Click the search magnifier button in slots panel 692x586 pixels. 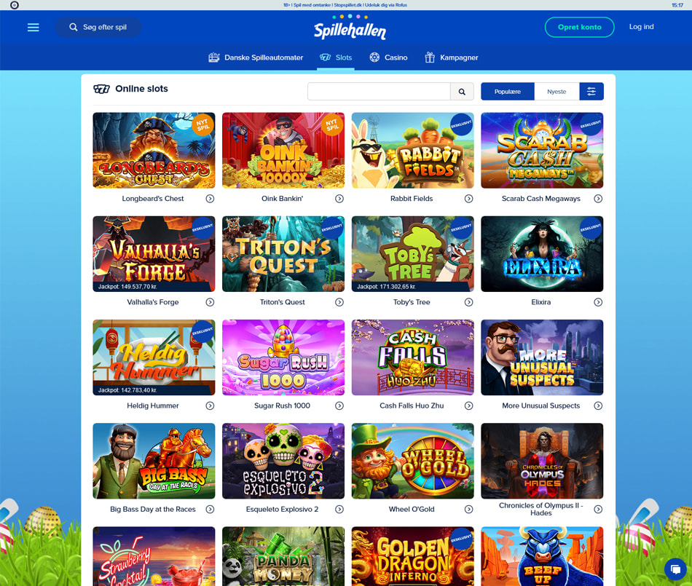tap(462, 92)
